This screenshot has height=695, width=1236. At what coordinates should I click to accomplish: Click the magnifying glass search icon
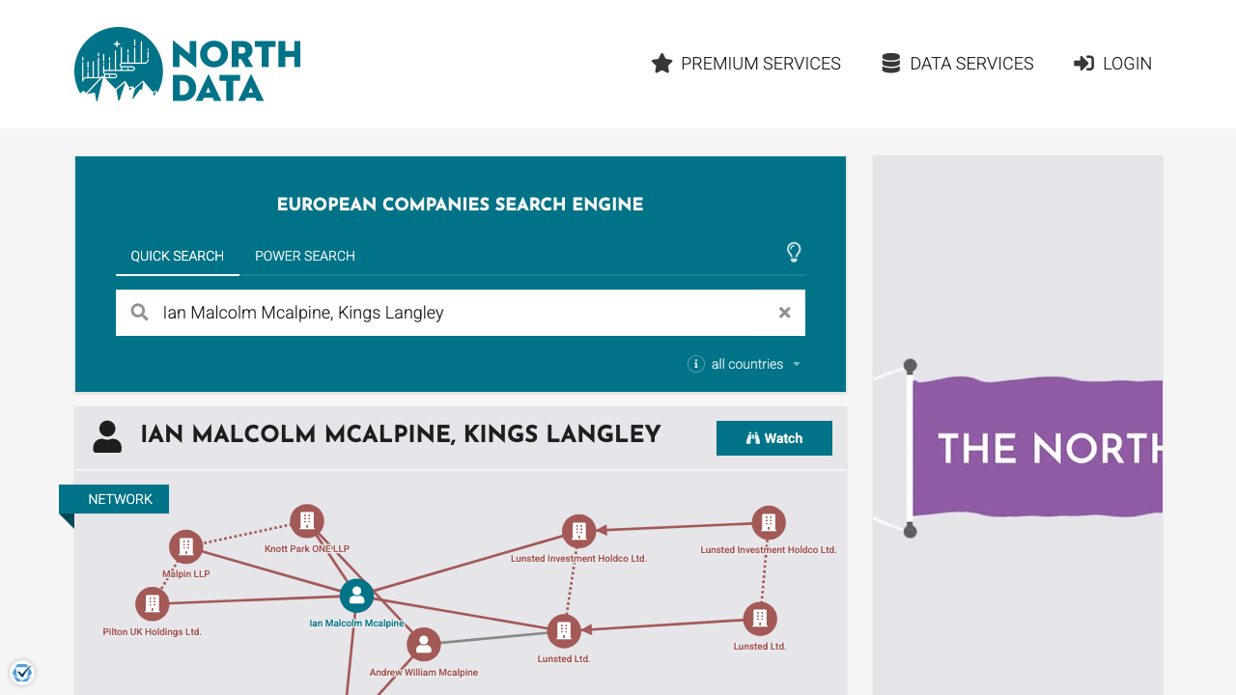coord(140,313)
